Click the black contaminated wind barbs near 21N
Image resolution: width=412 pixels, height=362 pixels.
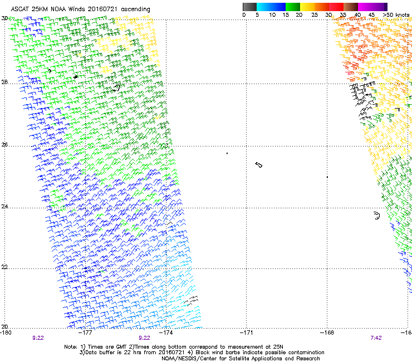(x=191, y=301)
